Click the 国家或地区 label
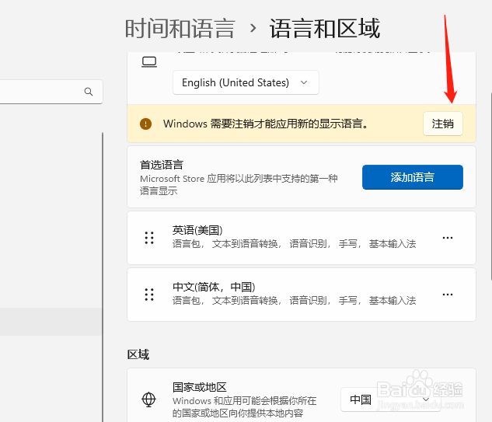 pos(199,387)
